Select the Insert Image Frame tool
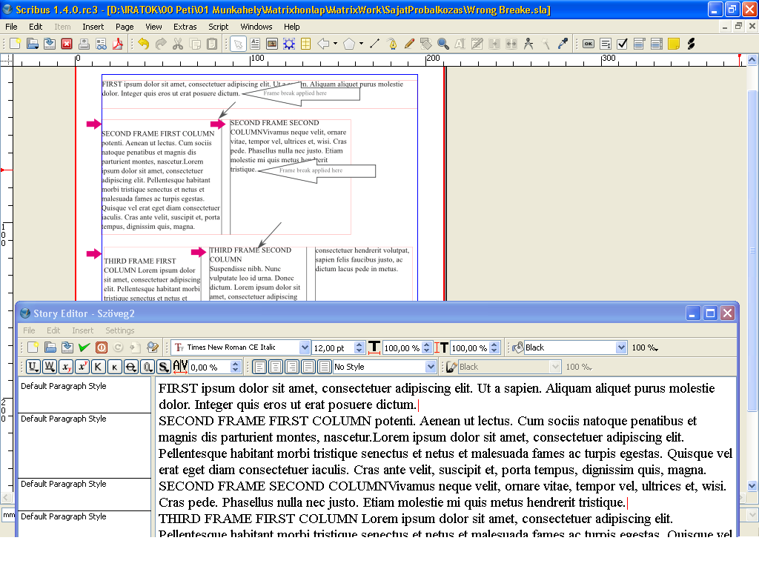The width and height of the screenshot is (759, 569). click(x=272, y=44)
